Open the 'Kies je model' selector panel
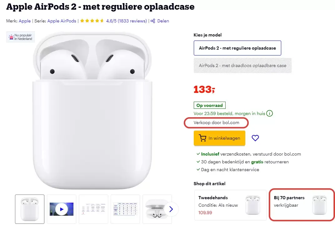 207,35
